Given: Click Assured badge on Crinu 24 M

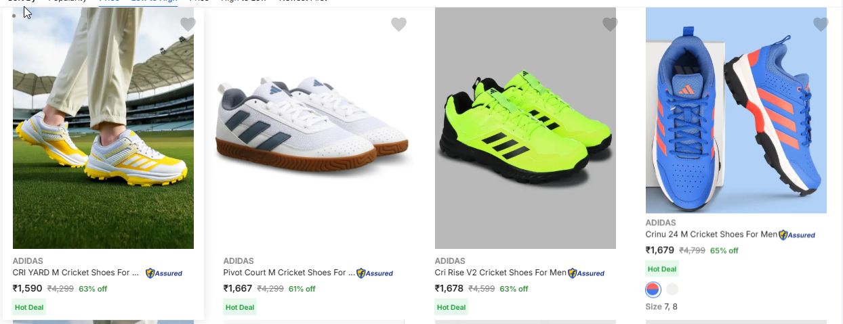Looking at the screenshot, I should (x=797, y=235).
